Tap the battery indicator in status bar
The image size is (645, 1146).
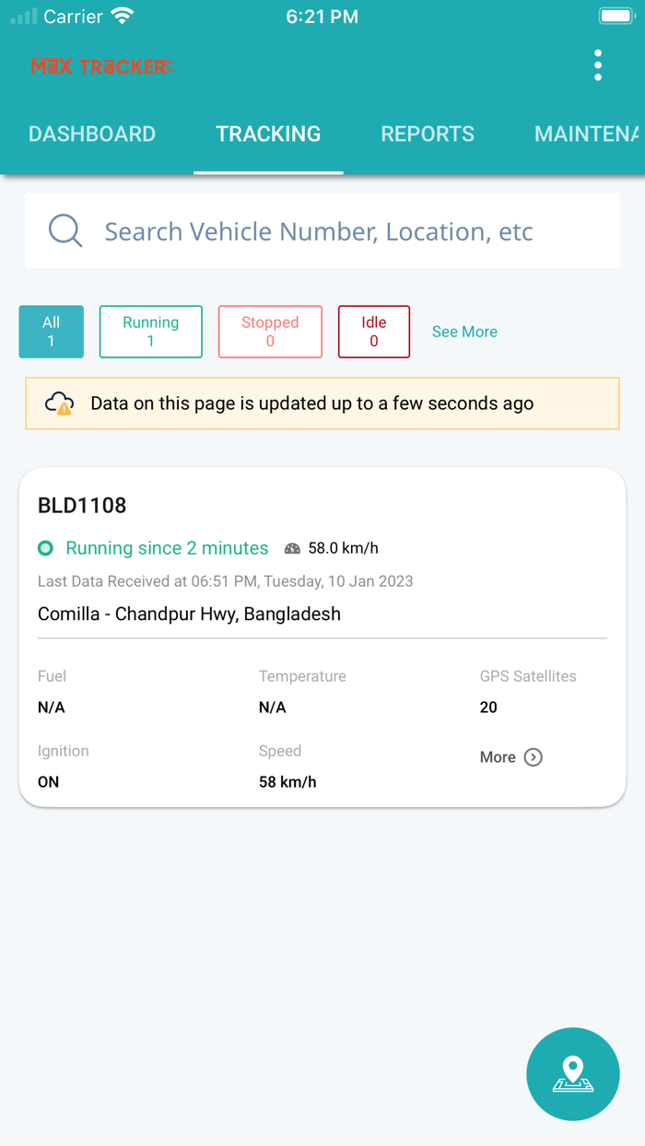click(x=615, y=15)
